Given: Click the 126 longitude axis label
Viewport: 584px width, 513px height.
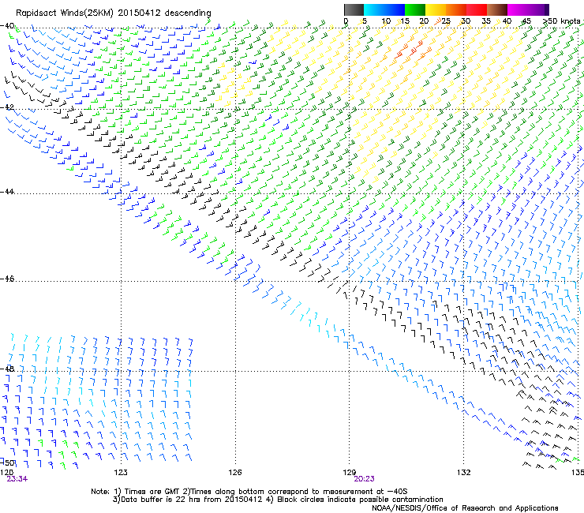Looking at the screenshot, I should (x=235, y=472).
